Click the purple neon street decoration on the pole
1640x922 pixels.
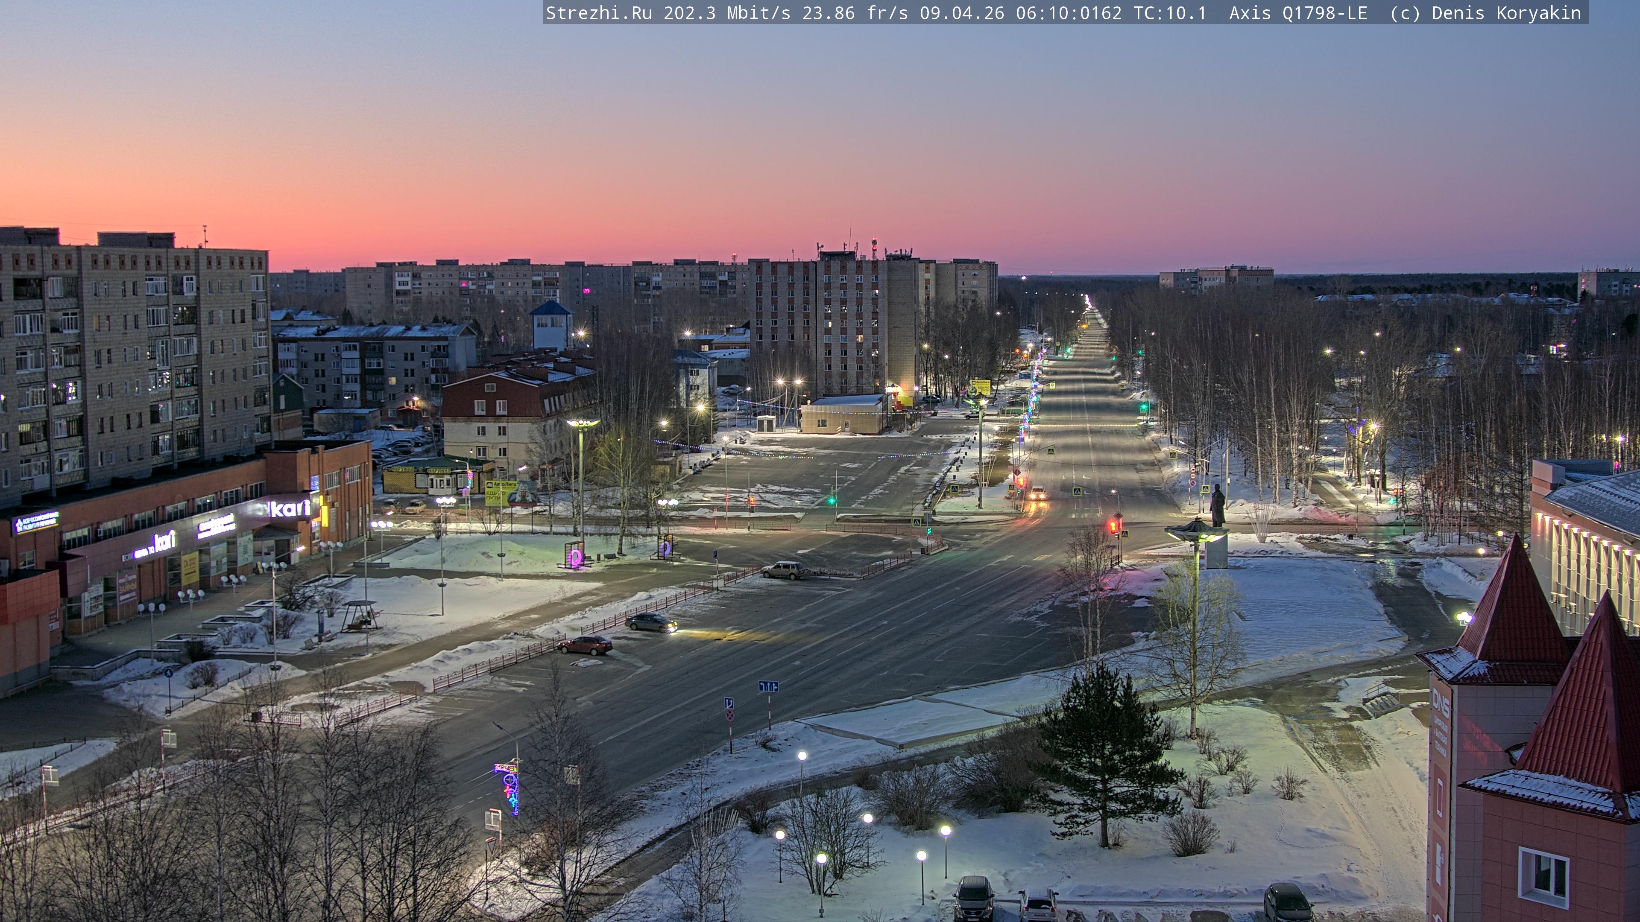point(510,788)
